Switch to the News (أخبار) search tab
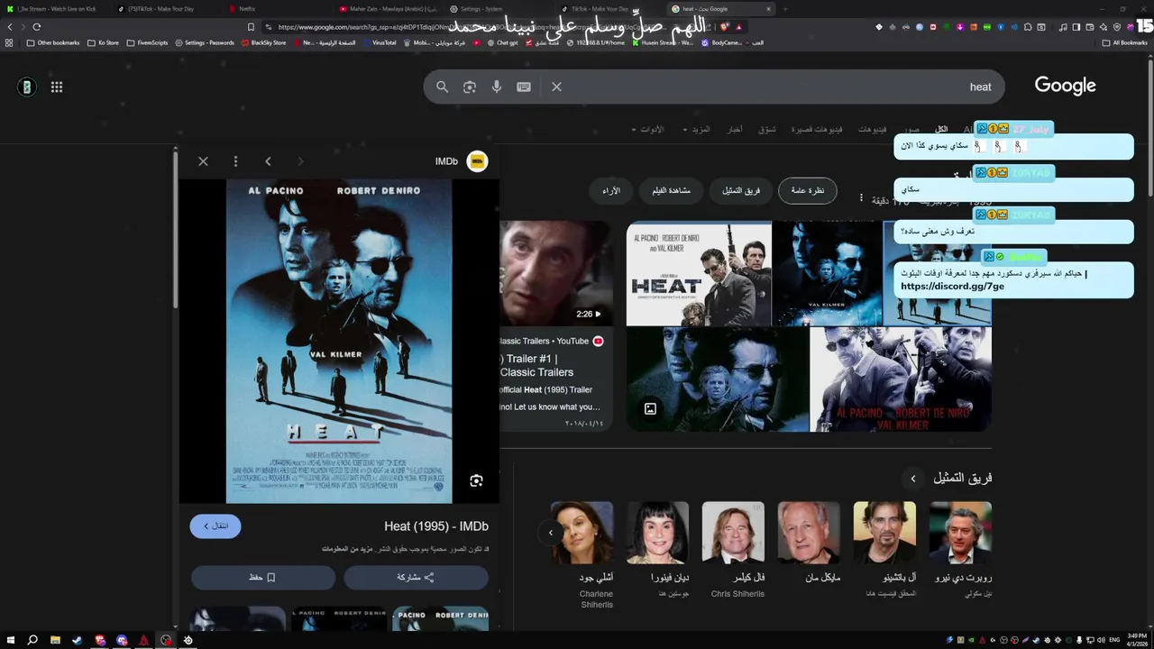This screenshot has height=649, width=1154. click(x=736, y=130)
